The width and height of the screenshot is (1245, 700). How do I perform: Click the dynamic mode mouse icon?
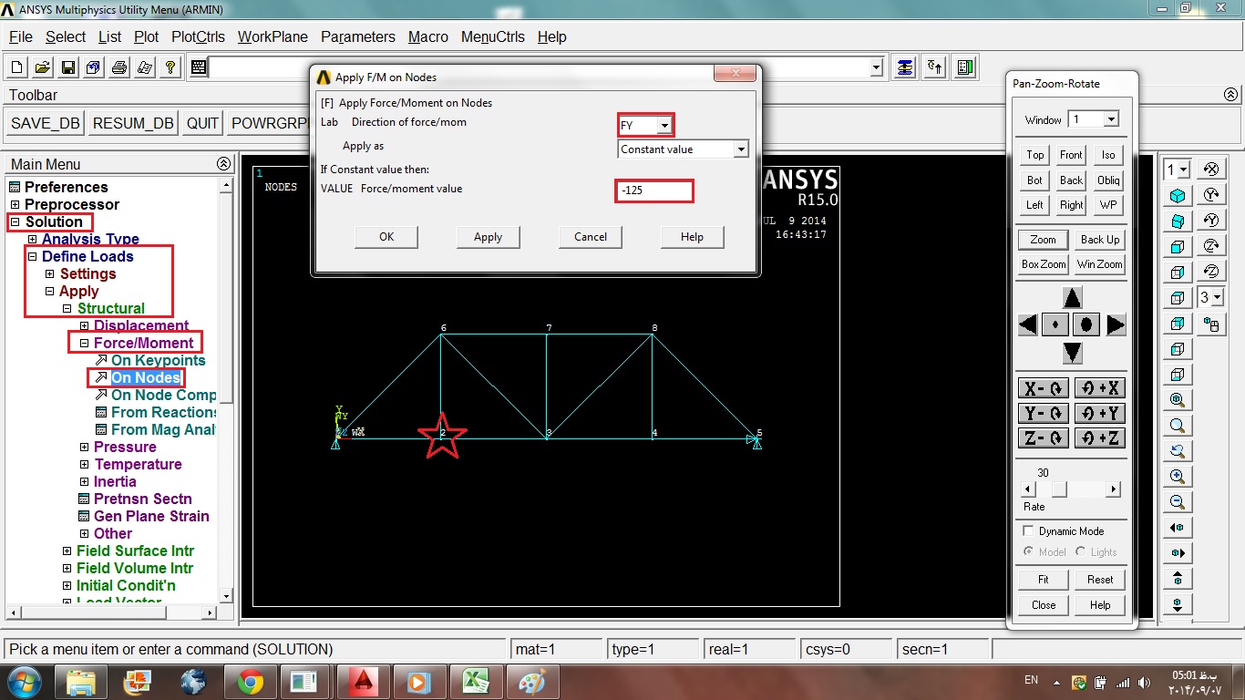point(1211,324)
